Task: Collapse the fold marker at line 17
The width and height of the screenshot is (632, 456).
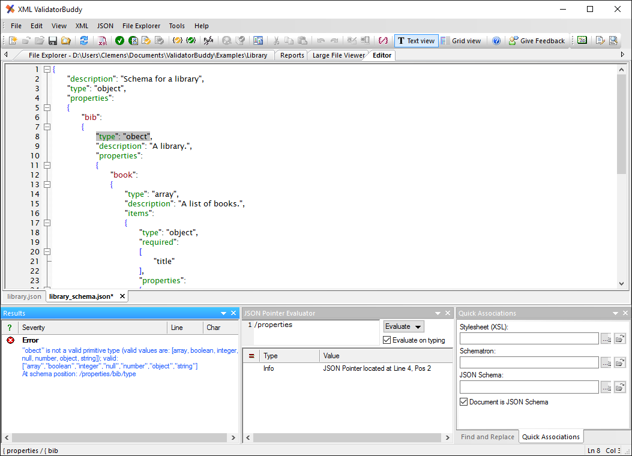Action: [x=47, y=223]
